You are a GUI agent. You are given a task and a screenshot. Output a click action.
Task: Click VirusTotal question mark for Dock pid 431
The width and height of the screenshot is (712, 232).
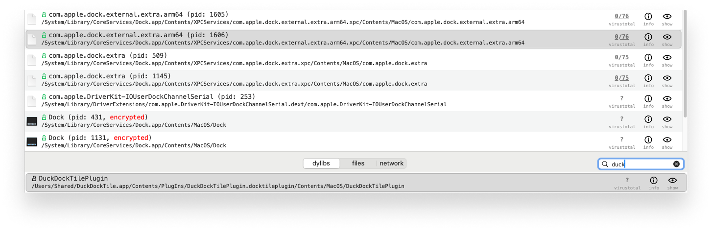tap(622, 119)
